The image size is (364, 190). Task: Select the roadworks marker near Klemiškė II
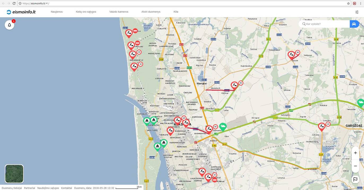pyautogui.click(x=234, y=85)
